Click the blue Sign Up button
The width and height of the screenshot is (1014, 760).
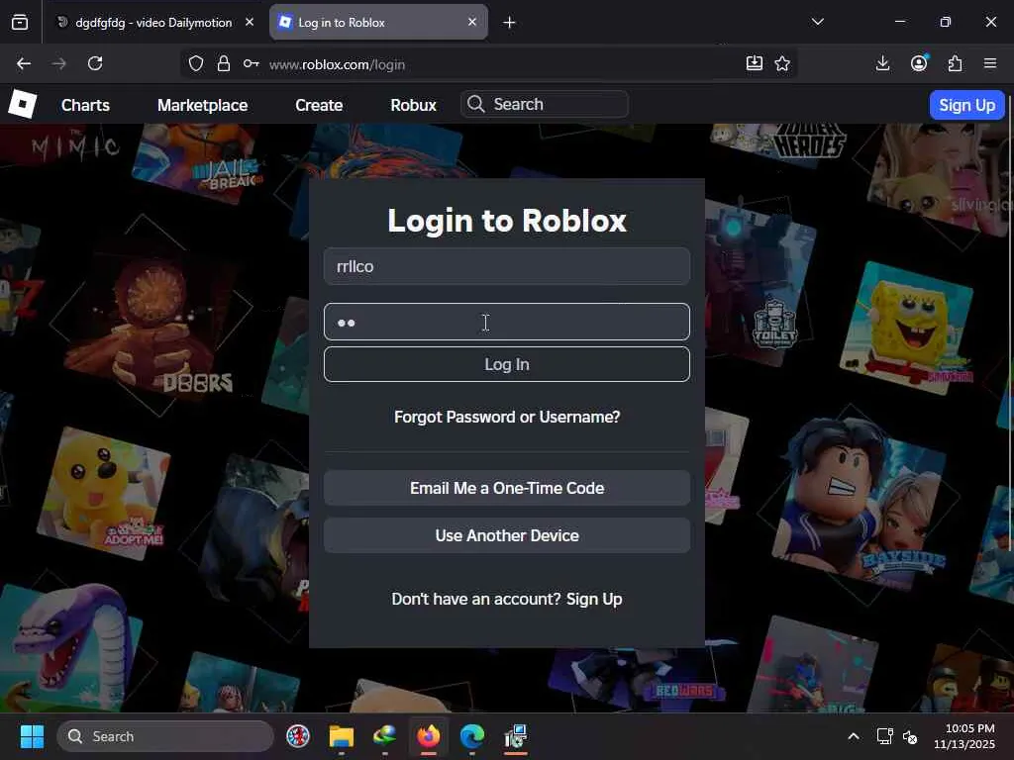(966, 105)
